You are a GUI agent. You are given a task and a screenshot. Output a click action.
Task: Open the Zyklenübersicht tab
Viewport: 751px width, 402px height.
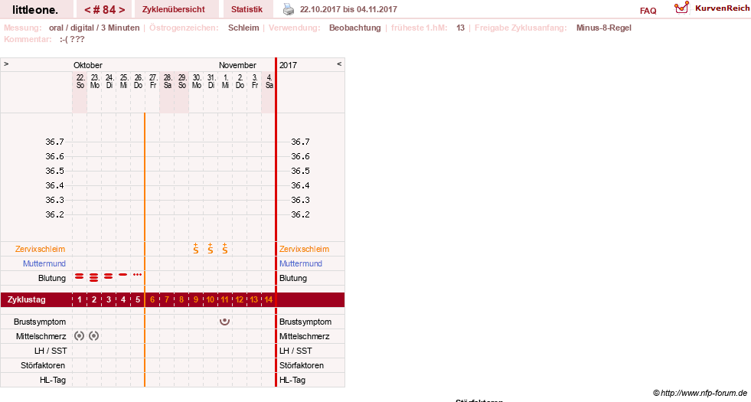173,9
